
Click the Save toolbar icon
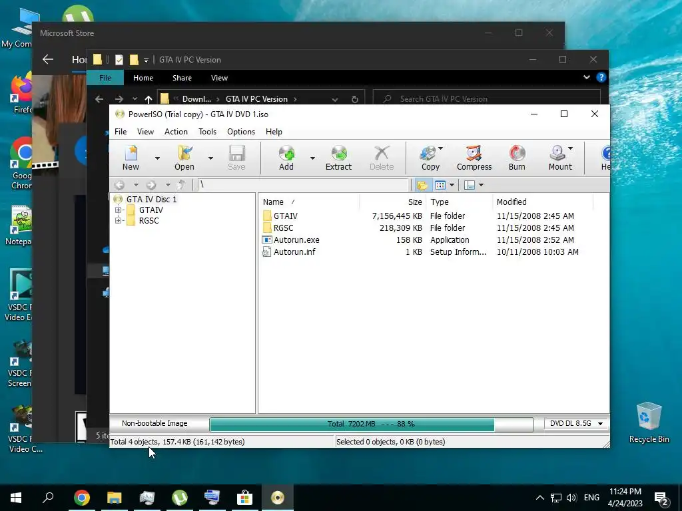(236, 158)
